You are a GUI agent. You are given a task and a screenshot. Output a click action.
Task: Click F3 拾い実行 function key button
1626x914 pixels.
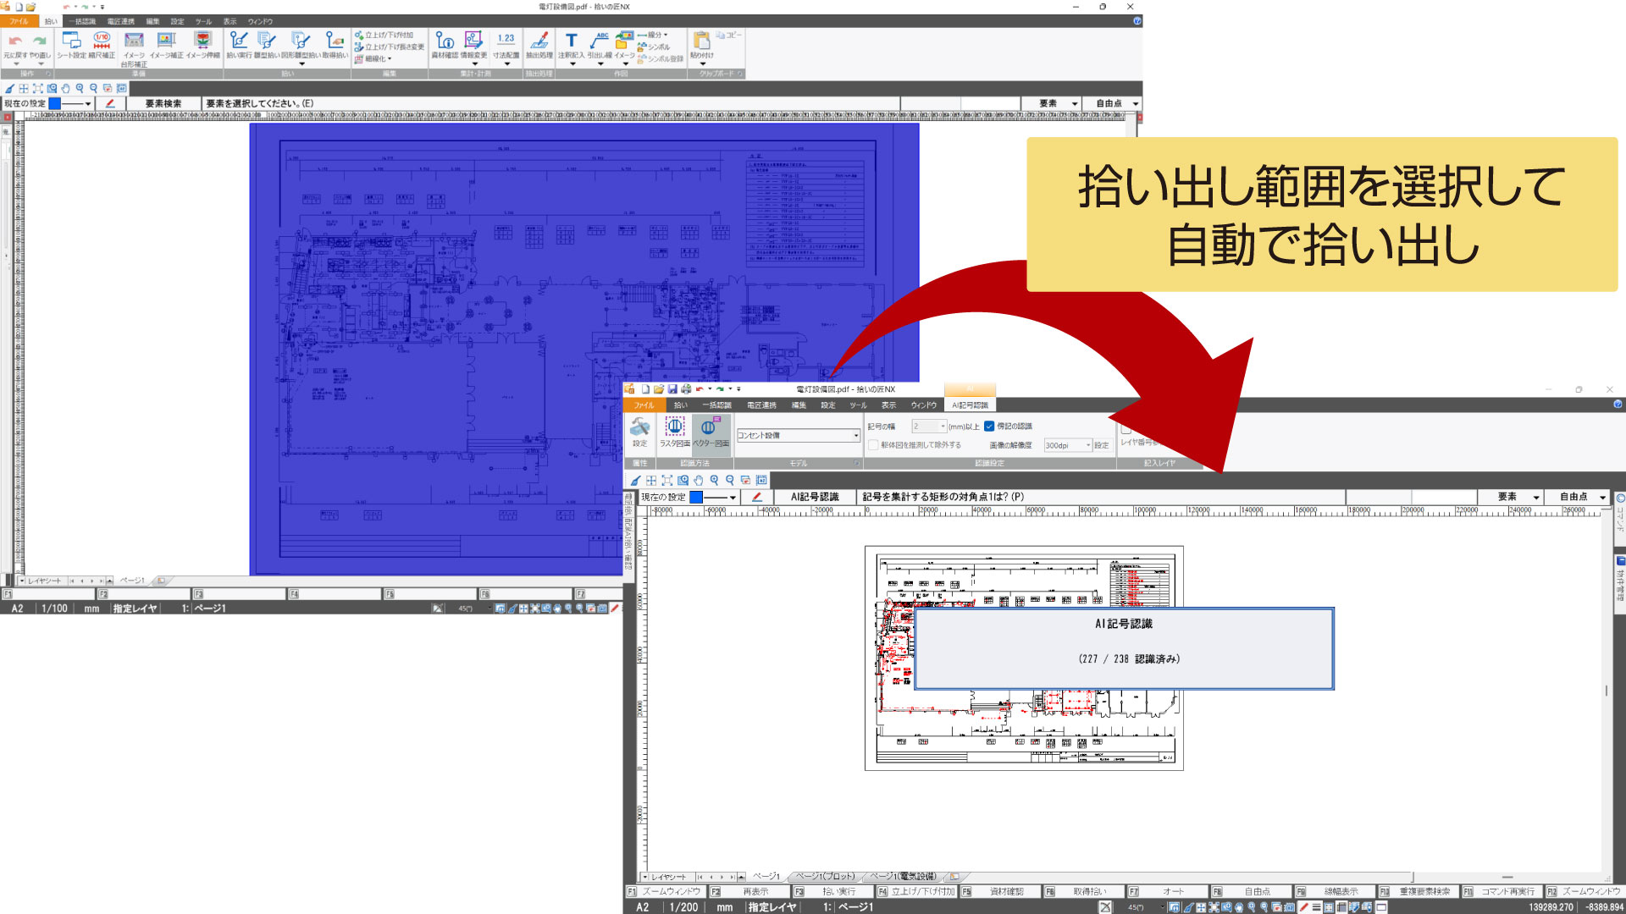(x=832, y=891)
